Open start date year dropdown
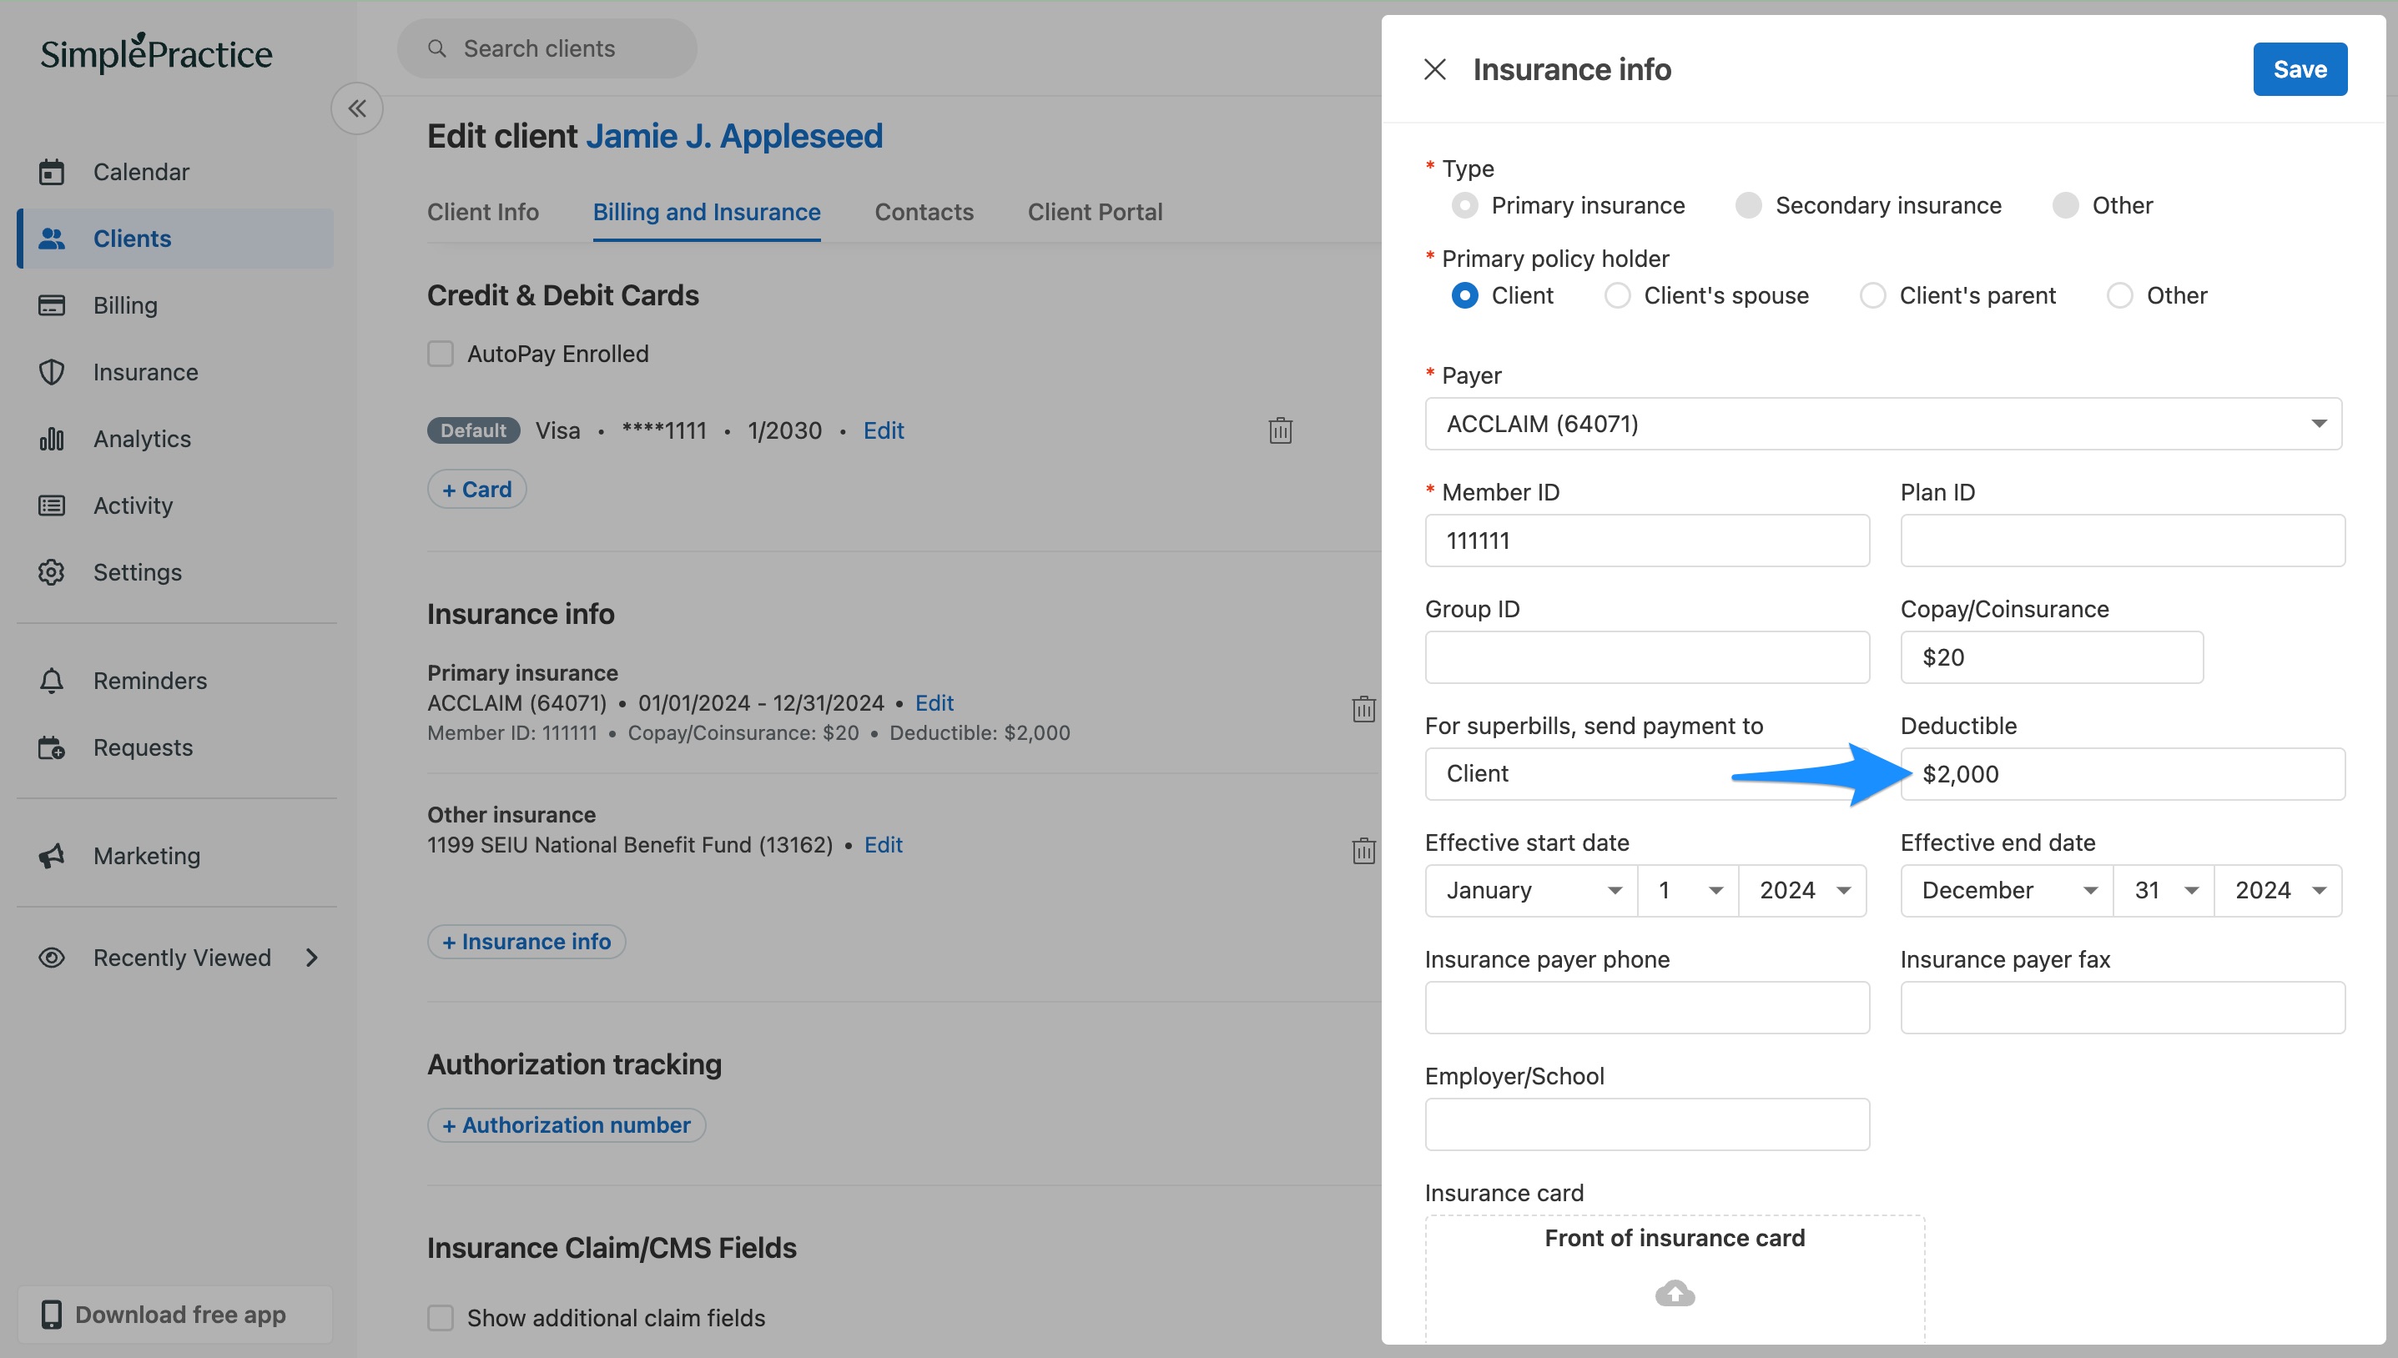2398x1358 pixels. point(1802,891)
